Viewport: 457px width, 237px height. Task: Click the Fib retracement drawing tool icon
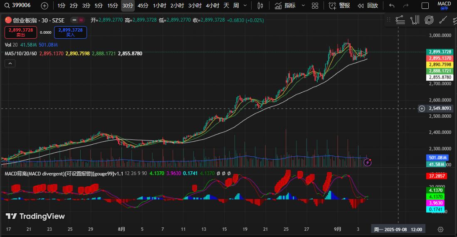point(400,20)
